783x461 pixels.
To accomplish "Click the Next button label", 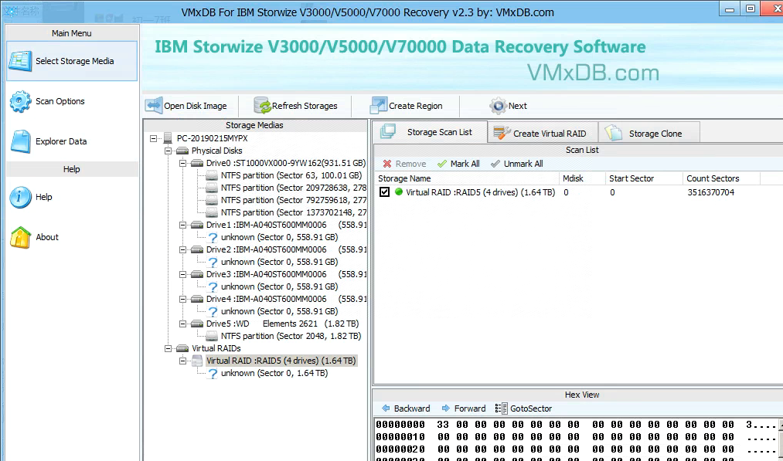I will click(x=517, y=106).
